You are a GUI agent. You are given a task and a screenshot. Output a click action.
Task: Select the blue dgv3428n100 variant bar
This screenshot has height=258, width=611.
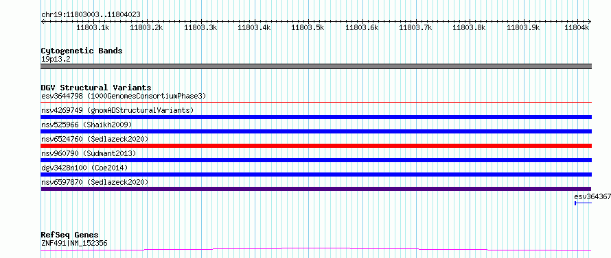(316, 175)
